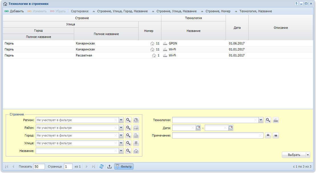
Task: Open the Регион dropdown arrow
Action: pyautogui.click(x=121, y=120)
